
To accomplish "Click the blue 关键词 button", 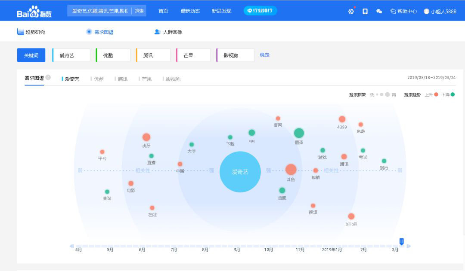I will click(31, 55).
